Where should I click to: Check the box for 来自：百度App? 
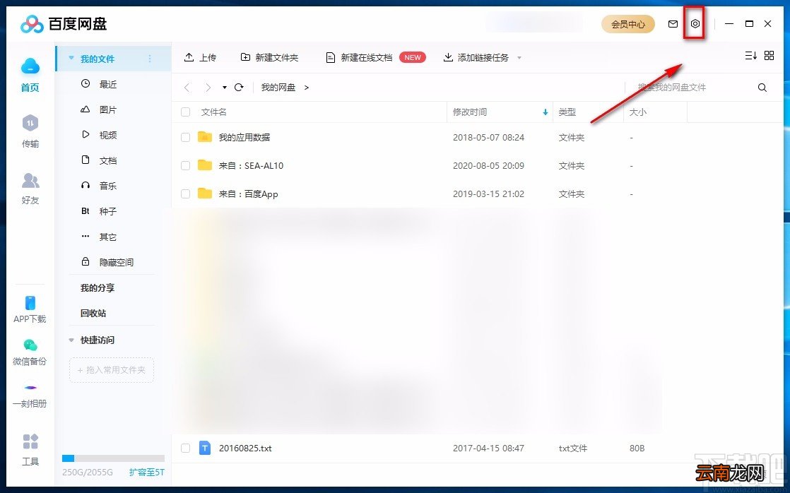tap(185, 194)
